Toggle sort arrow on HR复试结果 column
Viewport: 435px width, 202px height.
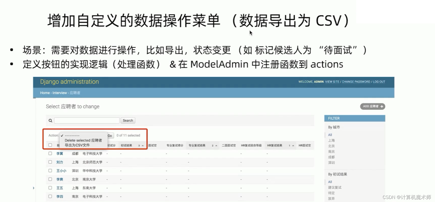pyautogui.click(x=293, y=145)
